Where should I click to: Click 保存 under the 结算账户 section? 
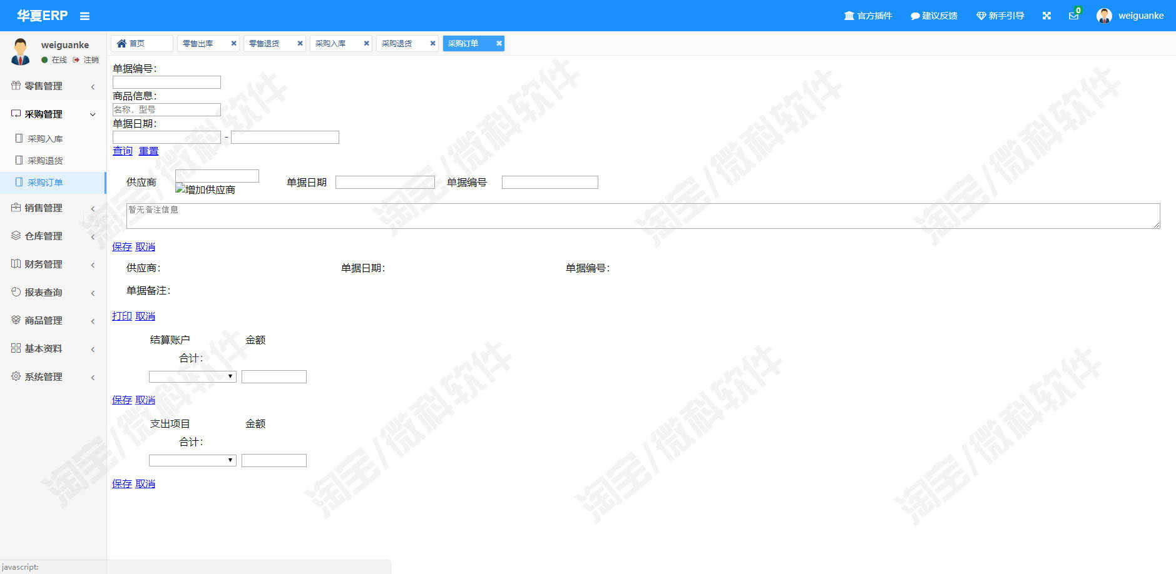pyautogui.click(x=122, y=400)
